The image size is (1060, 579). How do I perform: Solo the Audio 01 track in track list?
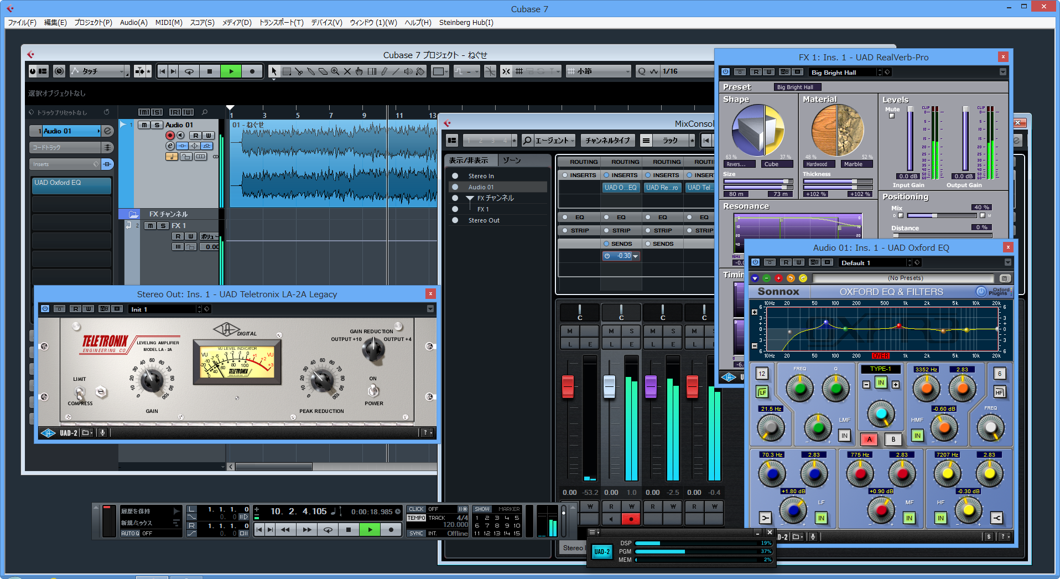157,125
